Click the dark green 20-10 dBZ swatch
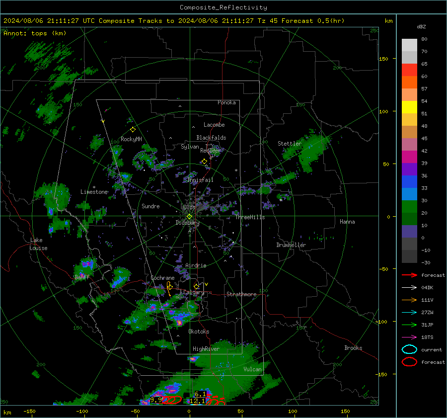 [x=409, y=219]
